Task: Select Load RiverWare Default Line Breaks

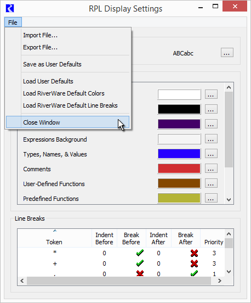Action: [70, 105]
